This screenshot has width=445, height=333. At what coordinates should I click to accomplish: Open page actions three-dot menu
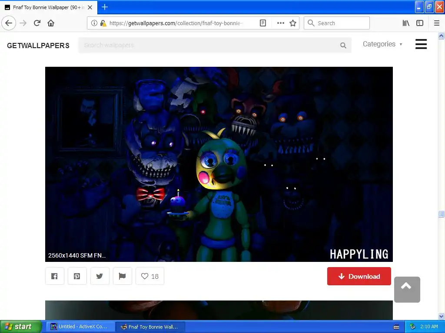pyautogui.click(x=280, y=23)
